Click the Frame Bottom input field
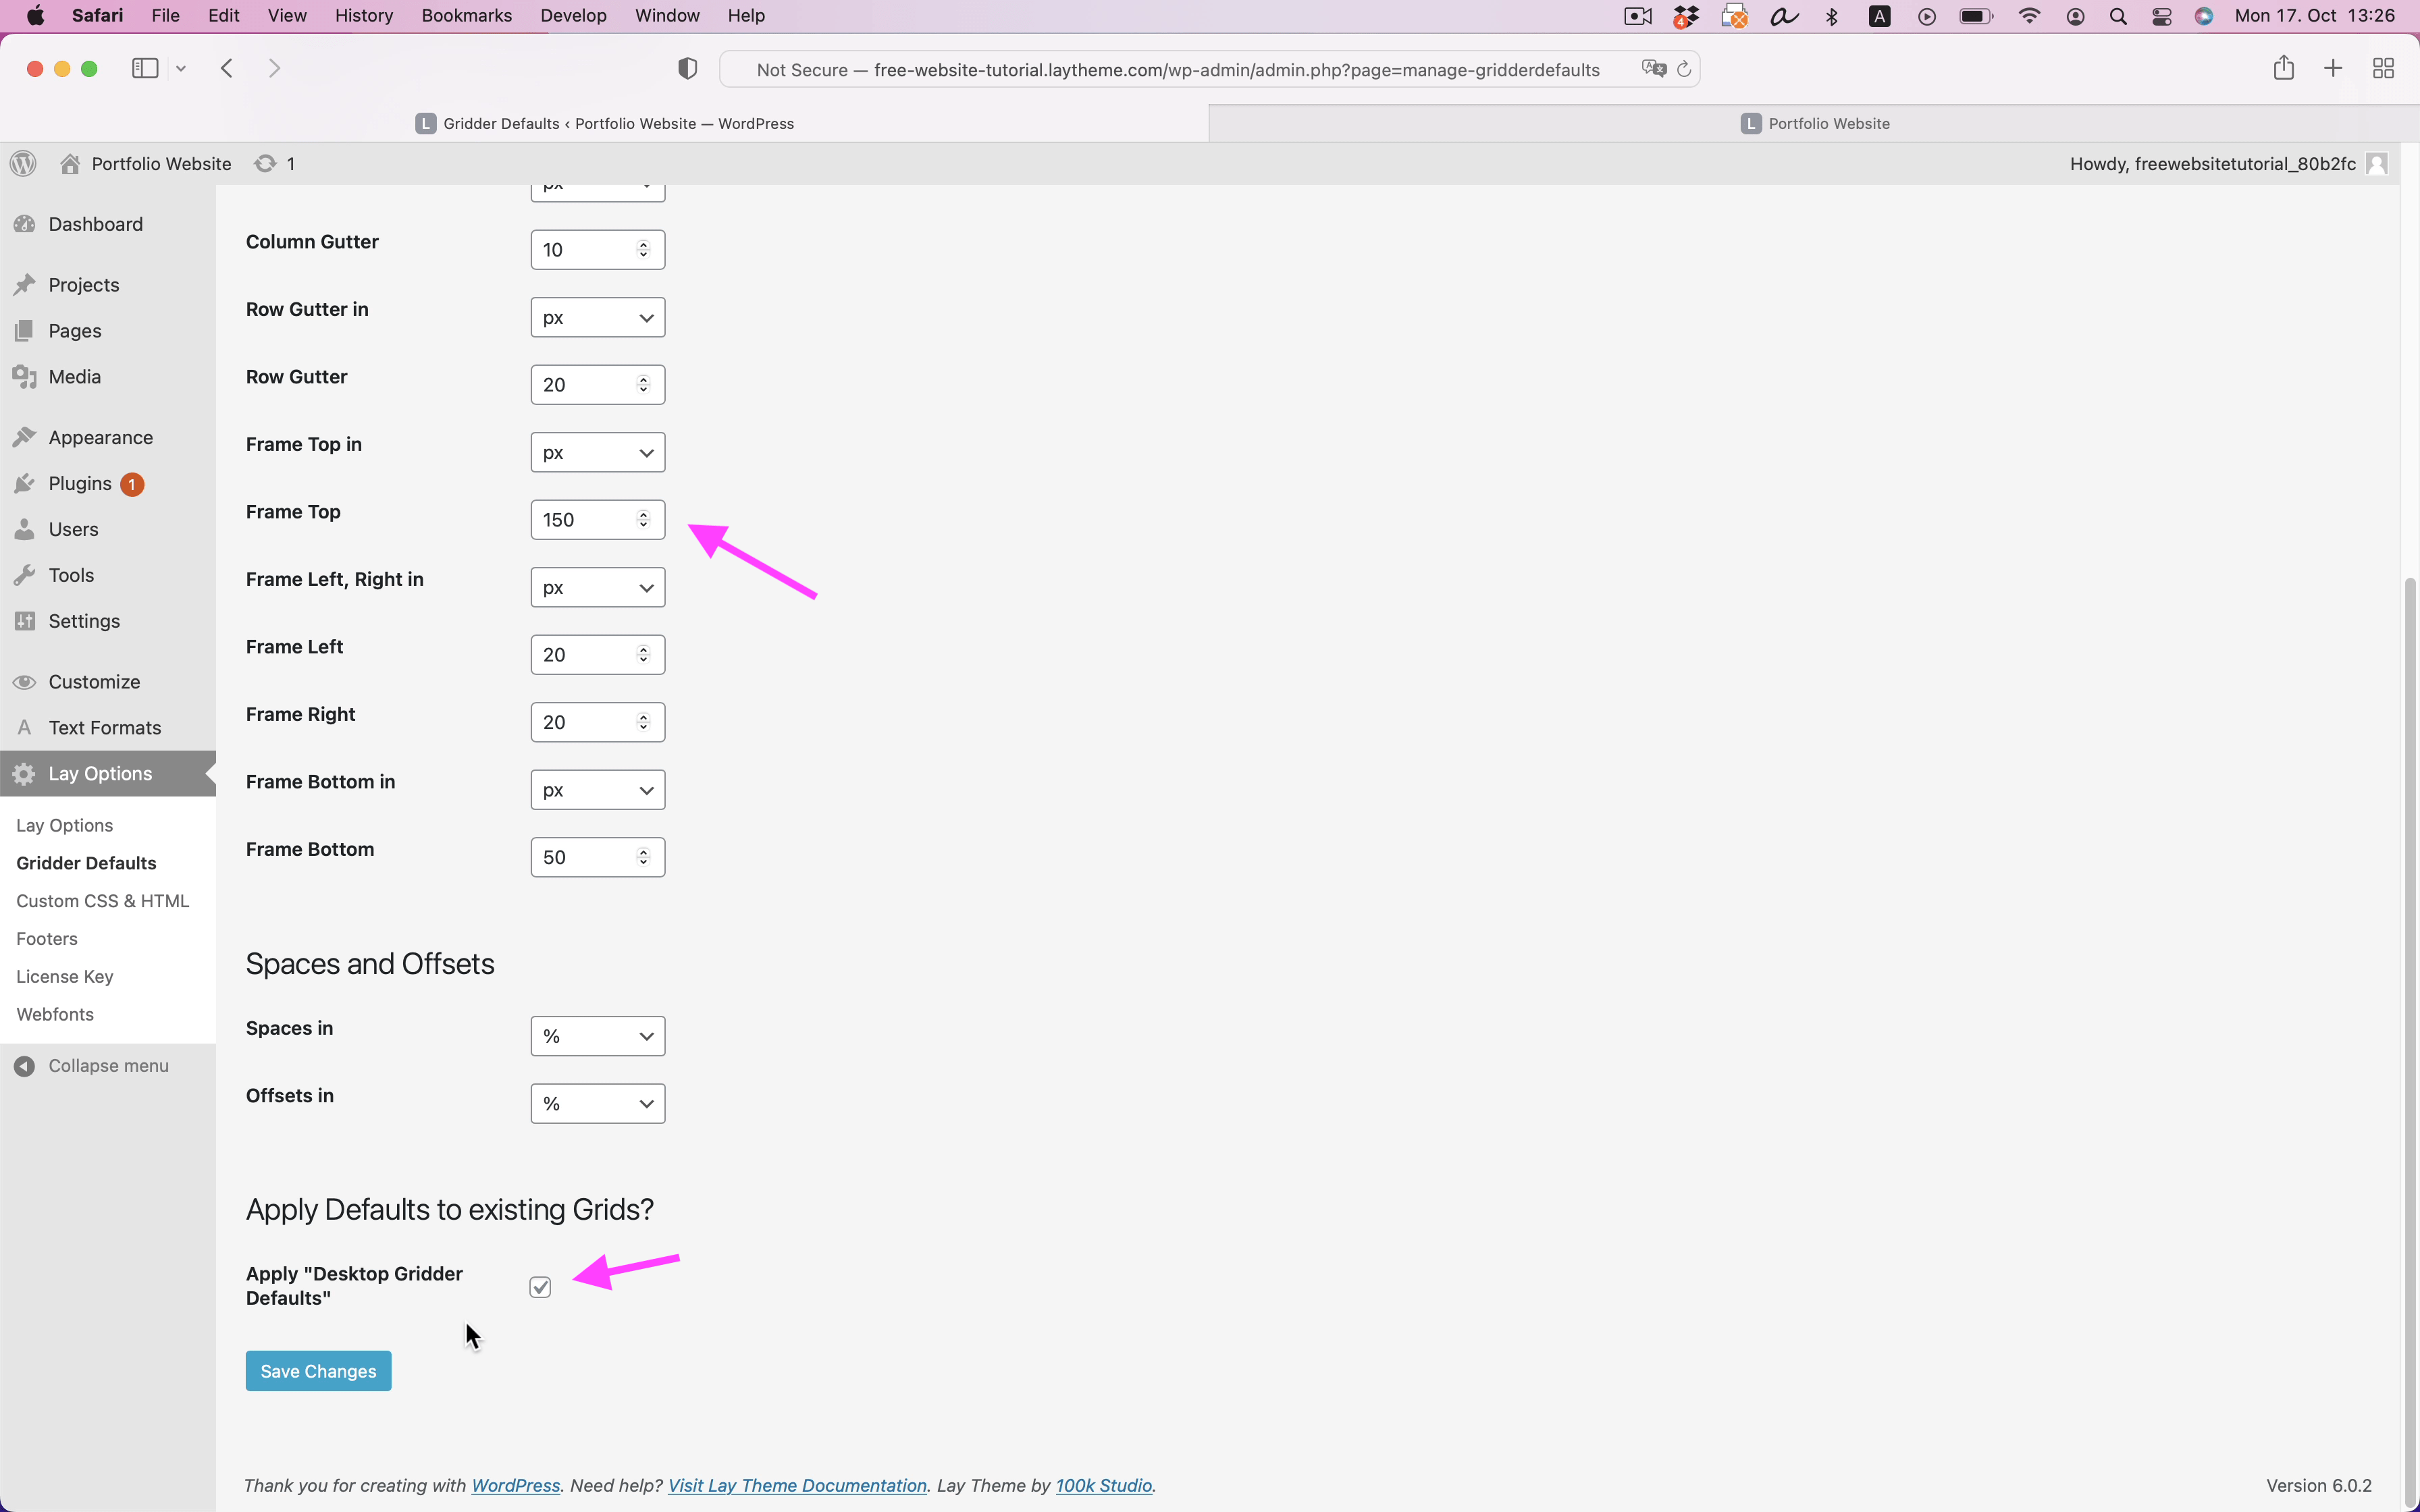Image resolution: width=2420 pixels, height=1512 pixels. (x=598, y=858)
